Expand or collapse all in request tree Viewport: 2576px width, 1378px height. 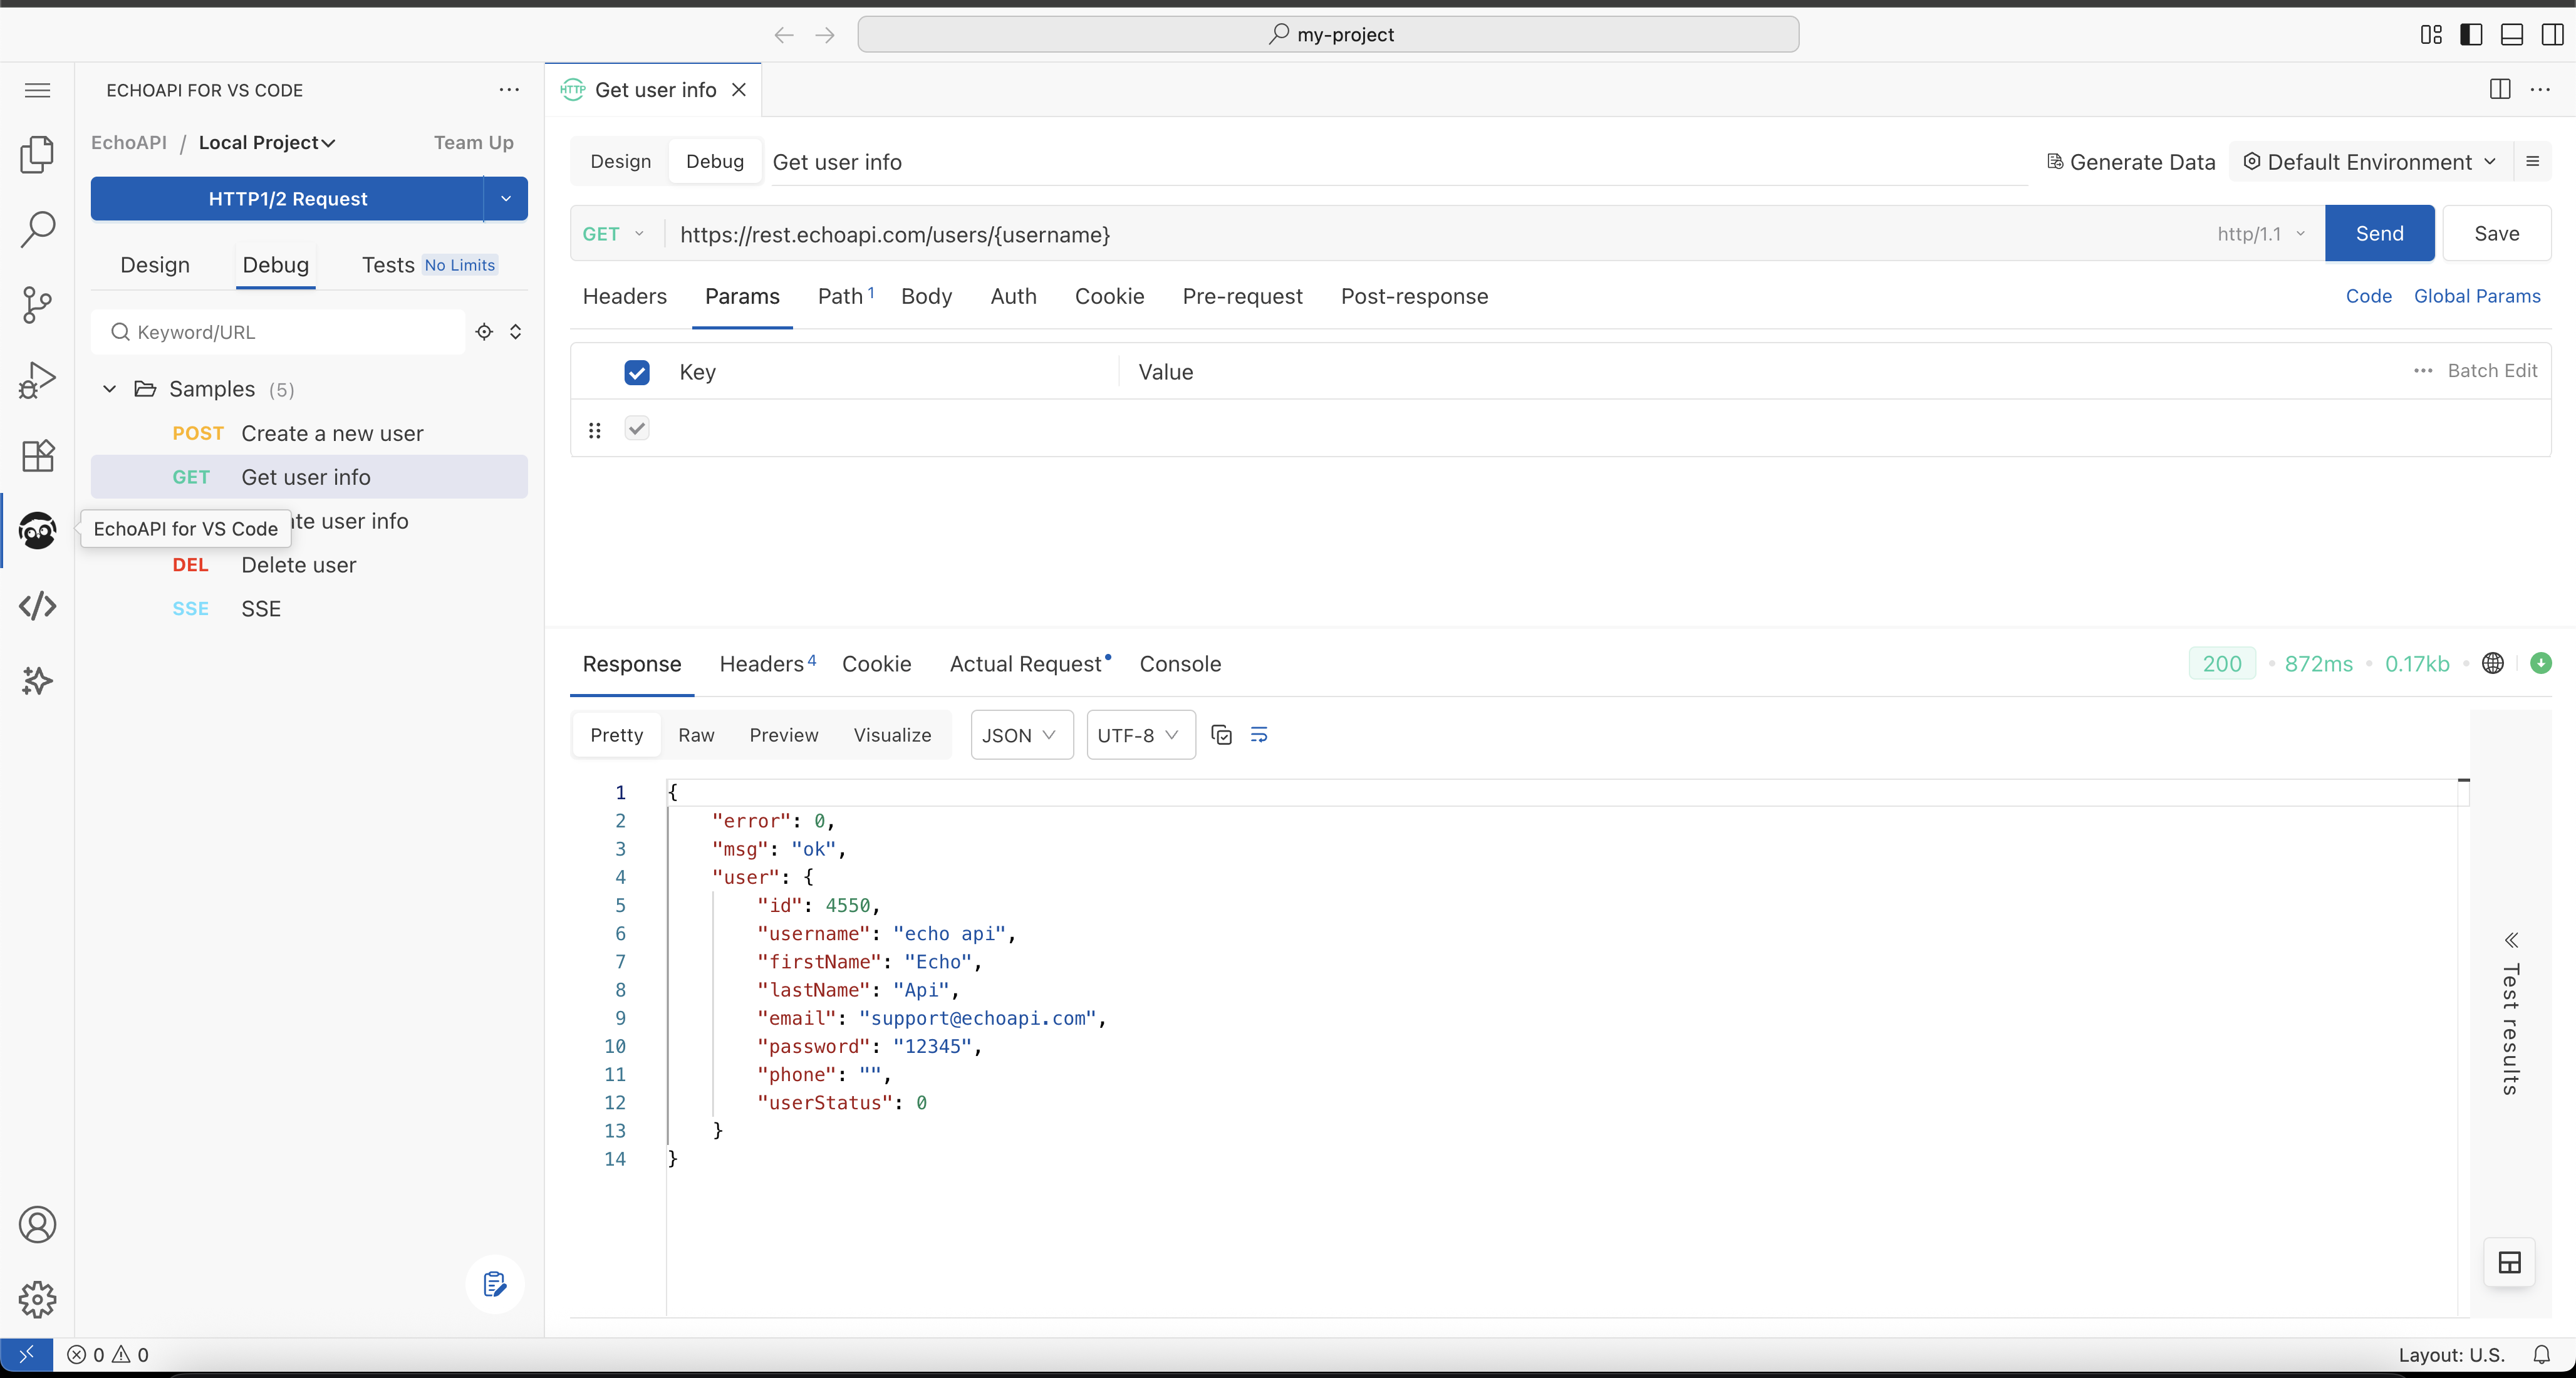click(x=516, y=332)
